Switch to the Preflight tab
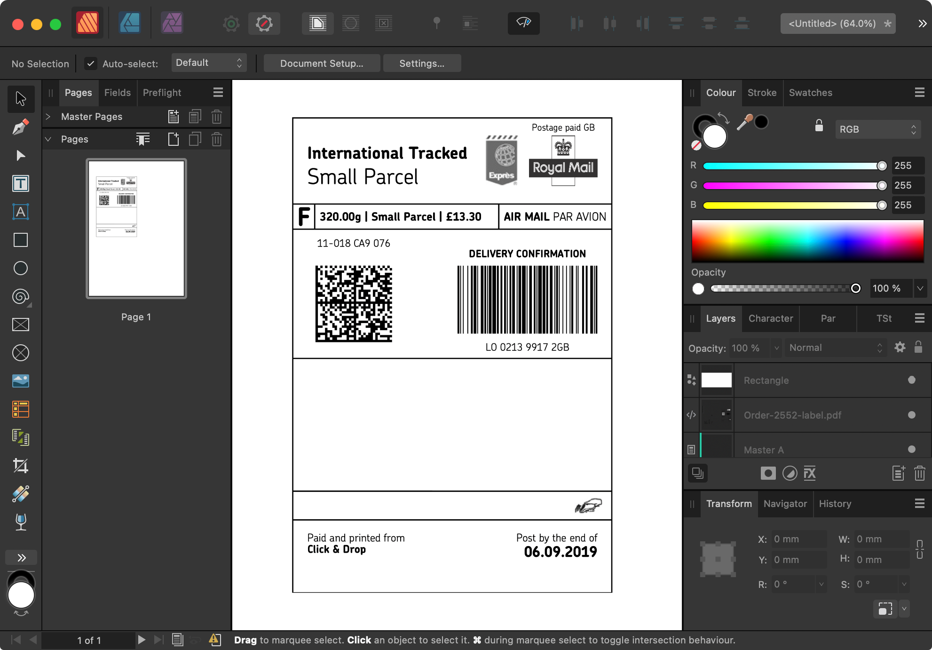This screenshot has width=932, height=650. coord(162,93)
